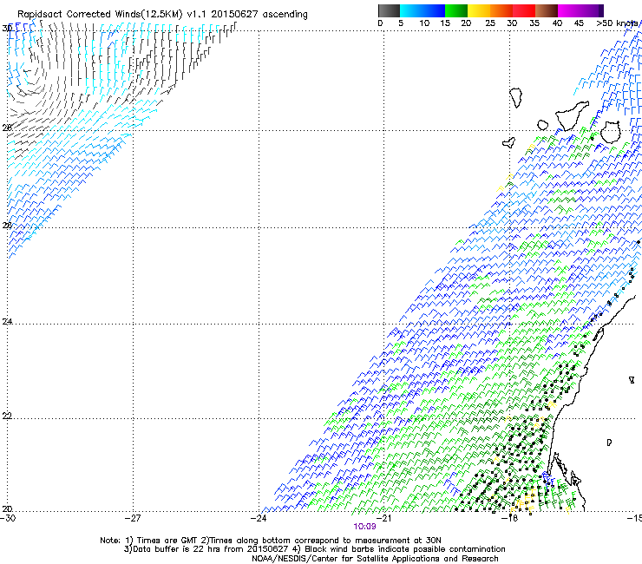The height and width of the screenshot is (564, 642).
Task: Click the red 30-35 knots legend segment
Action: [x=524, y=10]
